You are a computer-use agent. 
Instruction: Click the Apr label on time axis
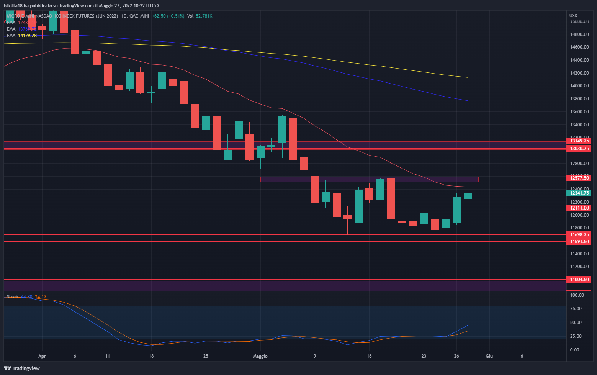pos(42,356)
